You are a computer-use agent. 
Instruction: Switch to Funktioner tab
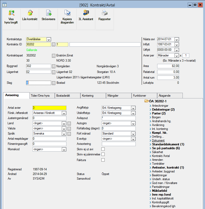coord(144,96)
